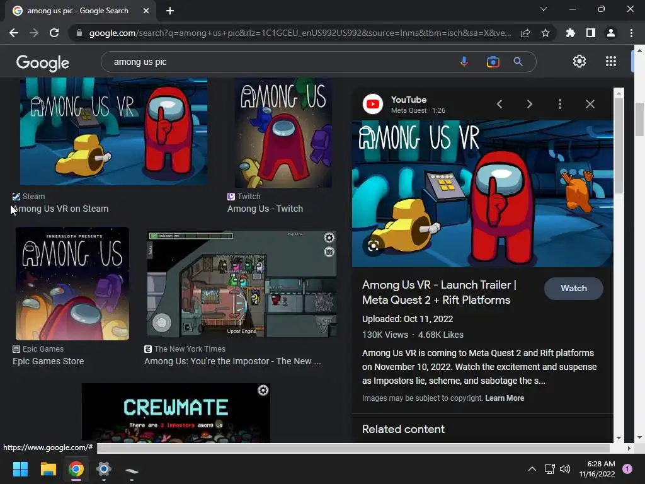Image resolution: width=645 pixels, height=484 pixels.
Task: Open File Explorer from taskbar
Action: pos(48,469)
